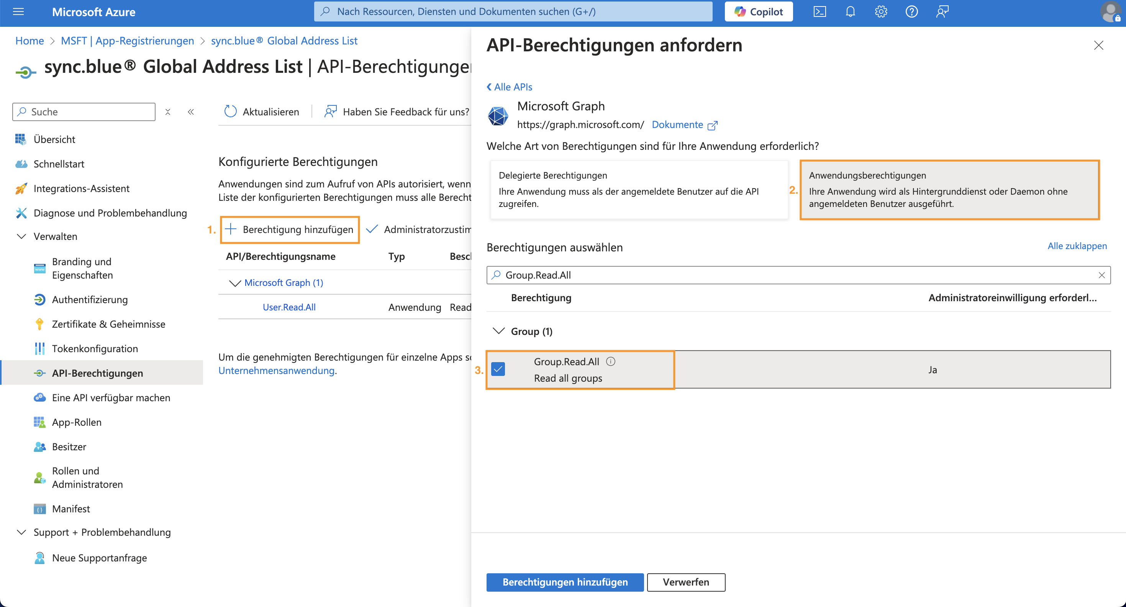Open Cloud Shell from the top bar
This screenshot has width=1126, height=607.
tap(820, 12)
